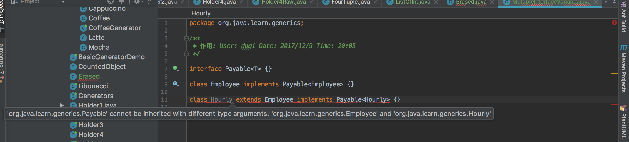Click the Hourly breadcrumb
629x142 pixels.
(x=201, y=13)
